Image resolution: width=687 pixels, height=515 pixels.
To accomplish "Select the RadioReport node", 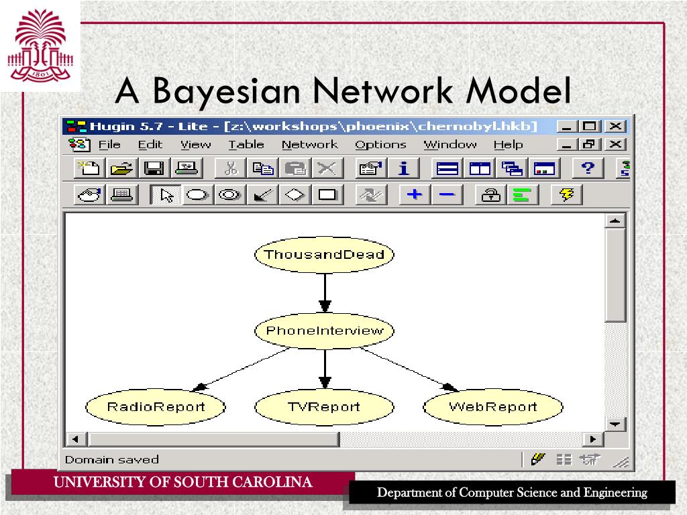I will point(156,407).
